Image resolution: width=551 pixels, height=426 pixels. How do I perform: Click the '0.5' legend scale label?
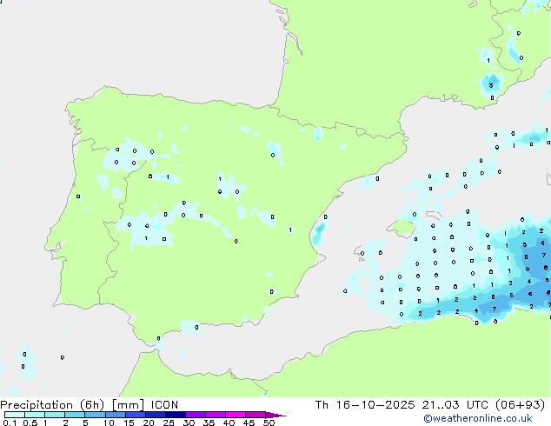pyautogui.click(x=30, y=423)
